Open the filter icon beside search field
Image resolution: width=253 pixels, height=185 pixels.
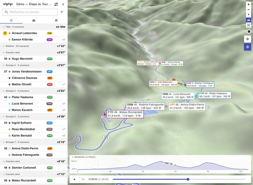62,12
